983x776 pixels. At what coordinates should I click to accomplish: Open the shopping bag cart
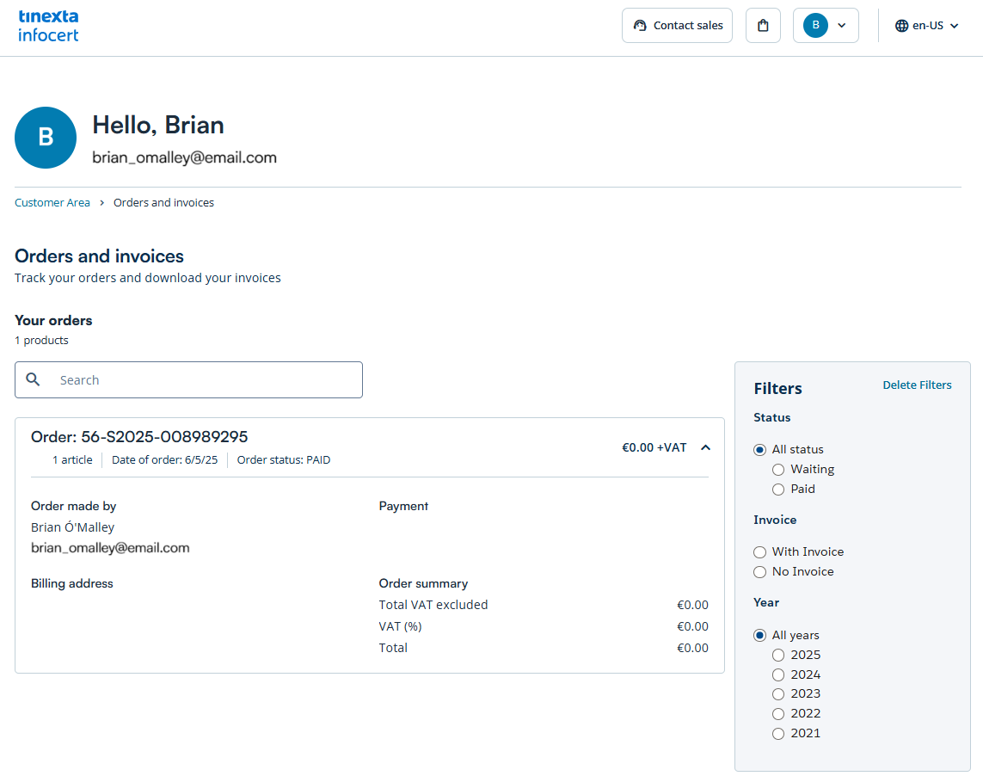763,26
